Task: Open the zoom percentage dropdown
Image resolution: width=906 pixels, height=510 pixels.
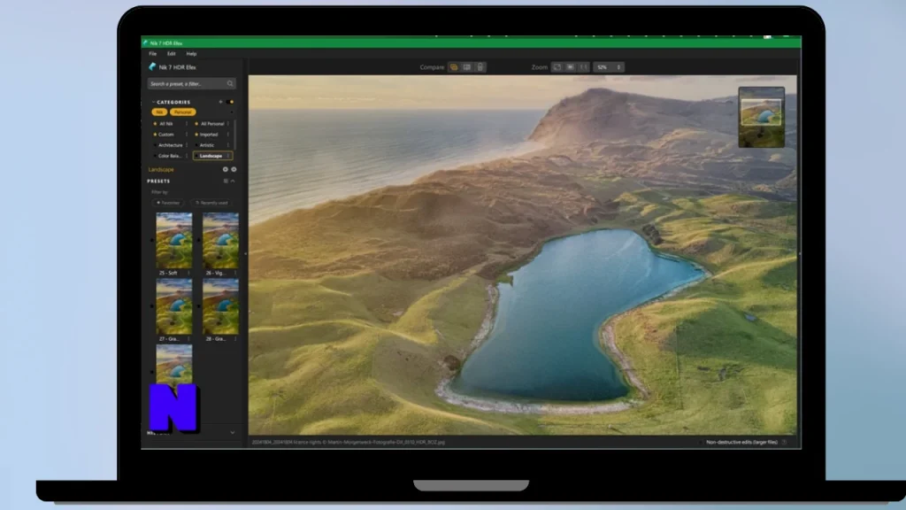Action: pos(609,67)
